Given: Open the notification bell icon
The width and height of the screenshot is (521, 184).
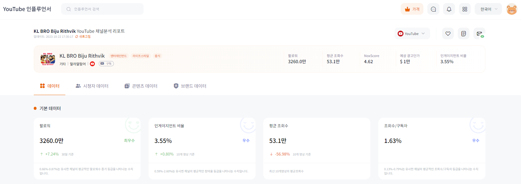Looking at the screenshot, I should 449,9.
